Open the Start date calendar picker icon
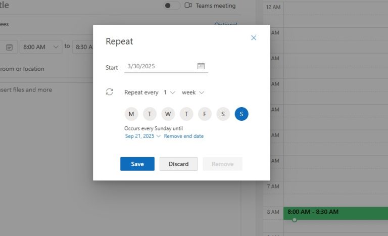Image resolution: width=388 pixels, height=236 pixels. pos(201,66)
